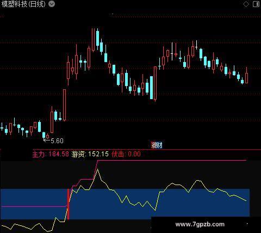Click the diamond icon in the top-right corner
This screenshot has height=233, width=261.
[246, 4]
